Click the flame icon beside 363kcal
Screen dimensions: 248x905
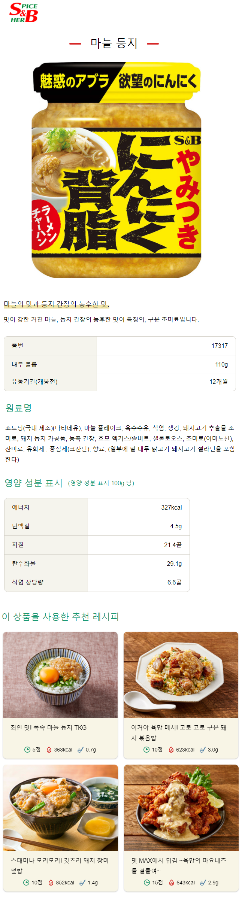[49, 749]
